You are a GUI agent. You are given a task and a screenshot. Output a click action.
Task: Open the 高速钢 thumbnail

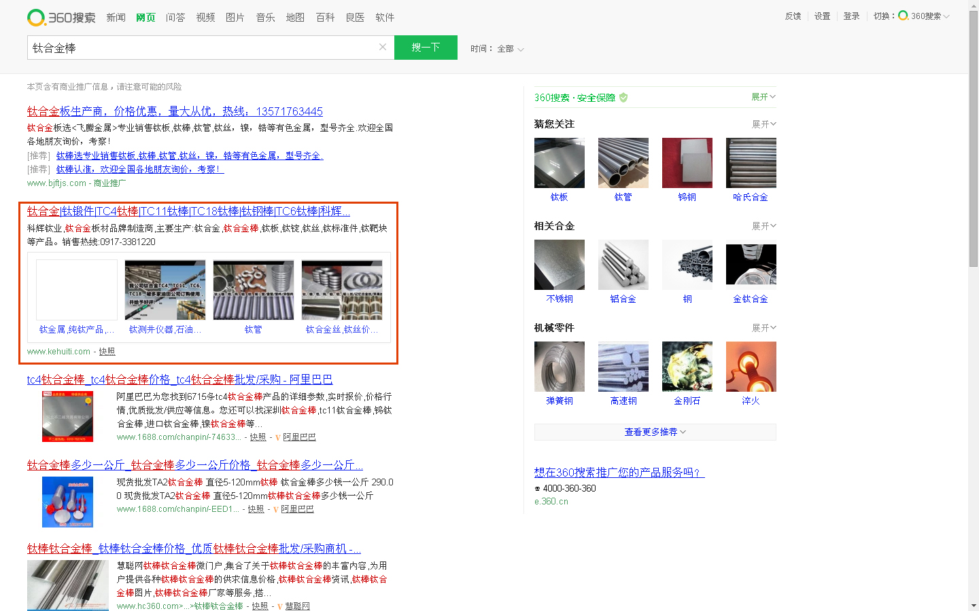pyautogui.click(x=623, y=367)
